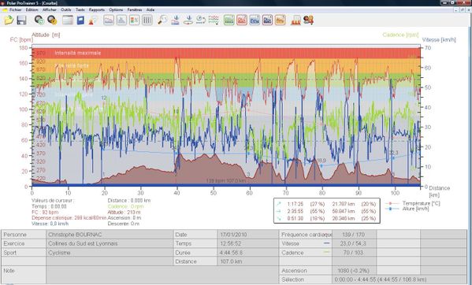Click the red chart toolbar icon

(242, 20)
